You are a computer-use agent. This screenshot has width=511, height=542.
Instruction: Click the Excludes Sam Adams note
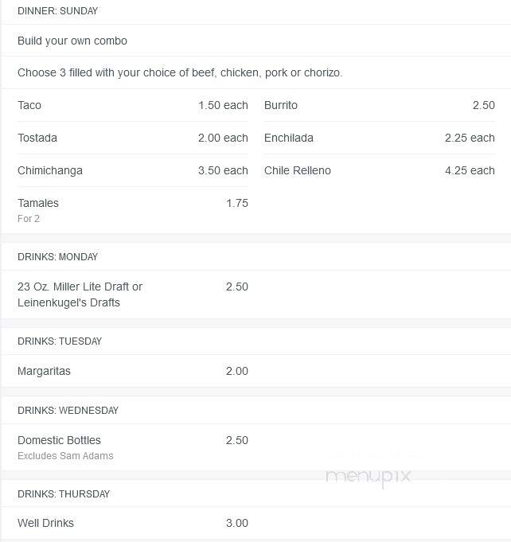pos(65,455)
